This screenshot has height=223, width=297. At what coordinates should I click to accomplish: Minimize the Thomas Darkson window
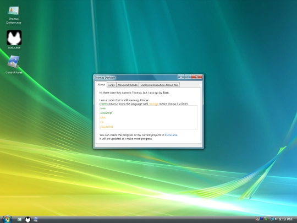point(181,77)
